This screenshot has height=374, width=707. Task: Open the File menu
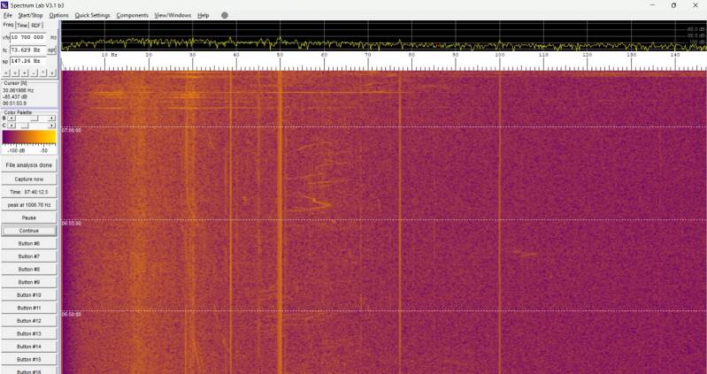pos(7,15)
